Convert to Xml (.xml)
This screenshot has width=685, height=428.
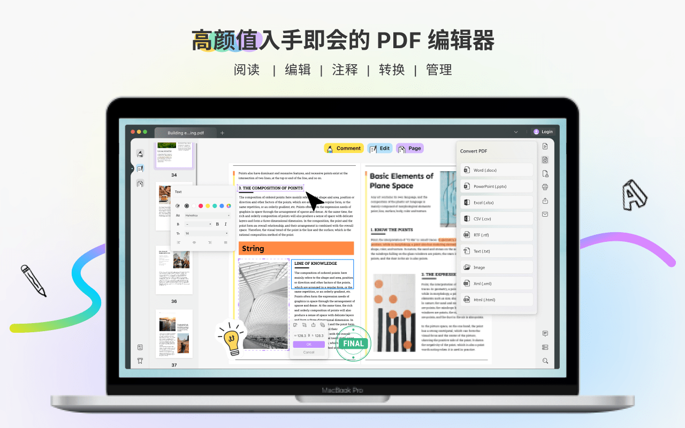point(497,284)
